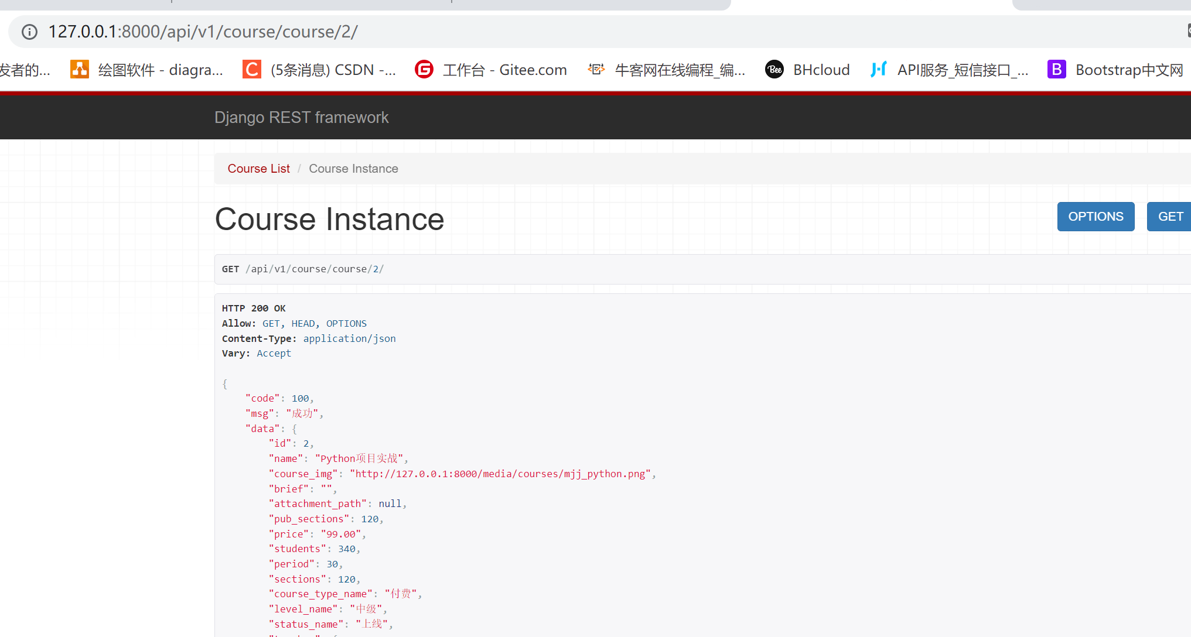Click the Course Instance page heading

point(329,220)
